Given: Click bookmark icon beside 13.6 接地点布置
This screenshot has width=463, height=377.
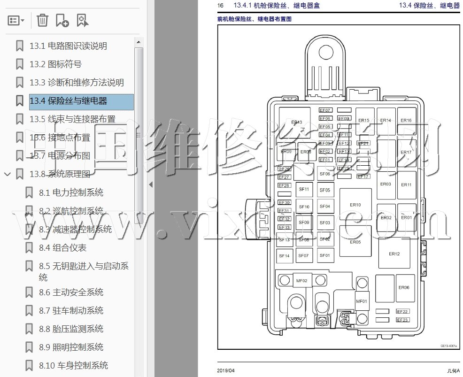Looking at the screenshot, I should click(x=20, y=138).
